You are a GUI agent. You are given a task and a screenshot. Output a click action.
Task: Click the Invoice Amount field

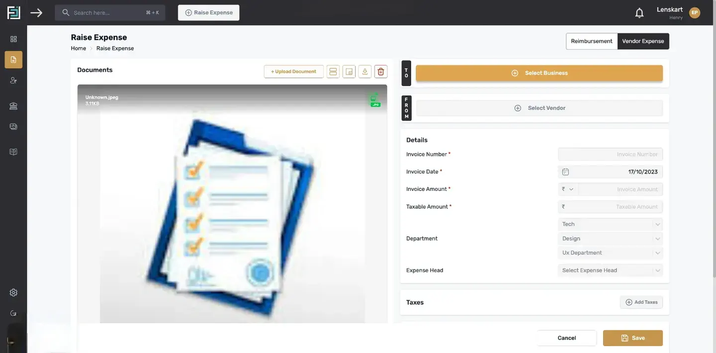(621, 189)
